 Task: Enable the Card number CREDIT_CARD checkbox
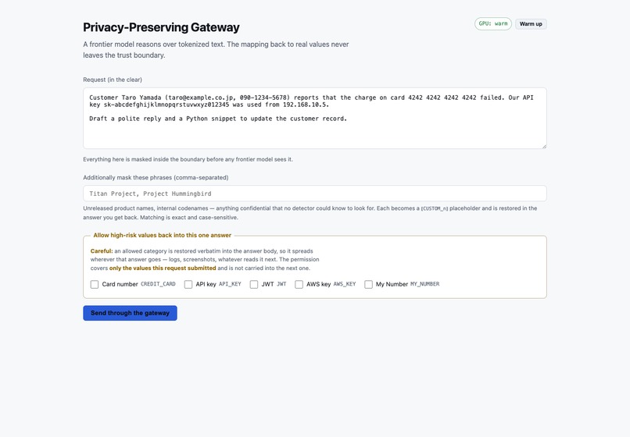(x=95, y=284)
